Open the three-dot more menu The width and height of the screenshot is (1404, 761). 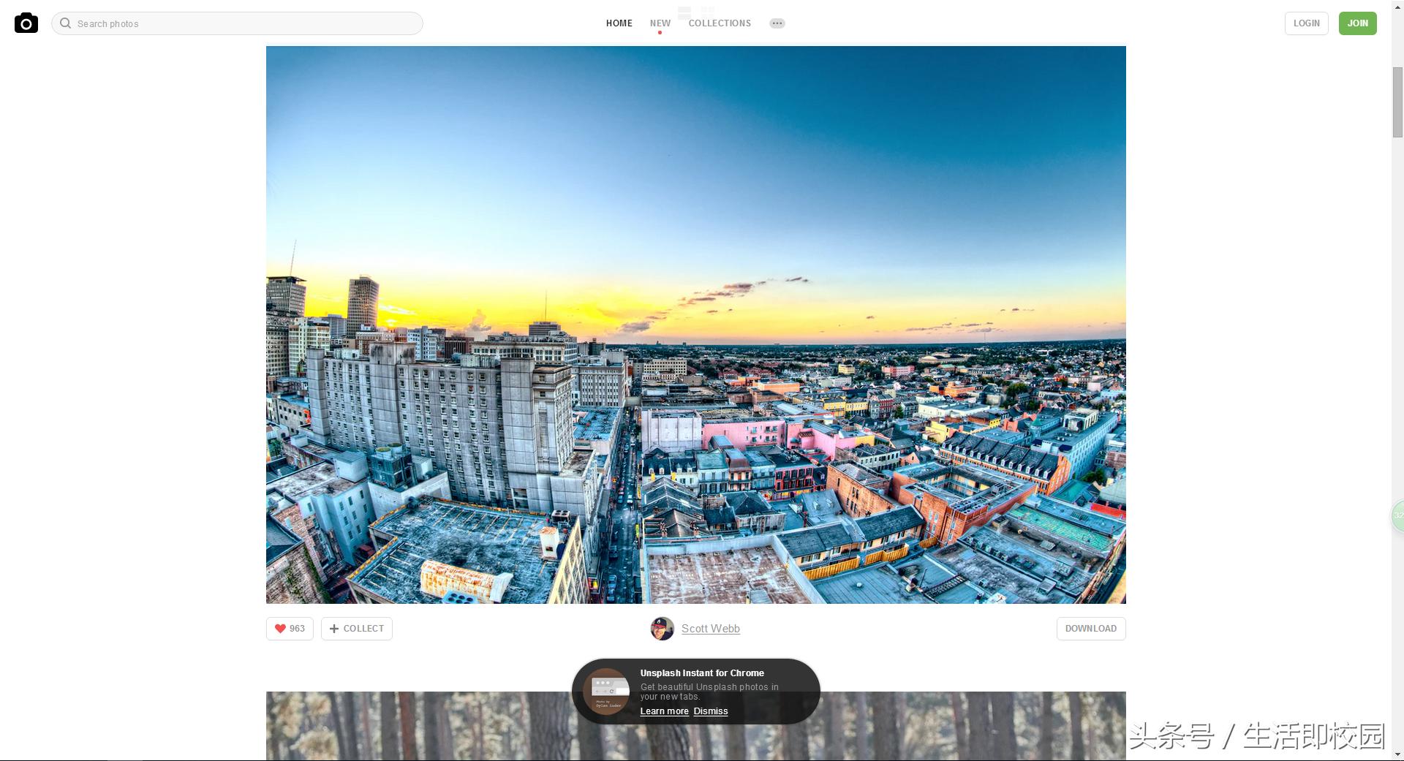(777, 23)
